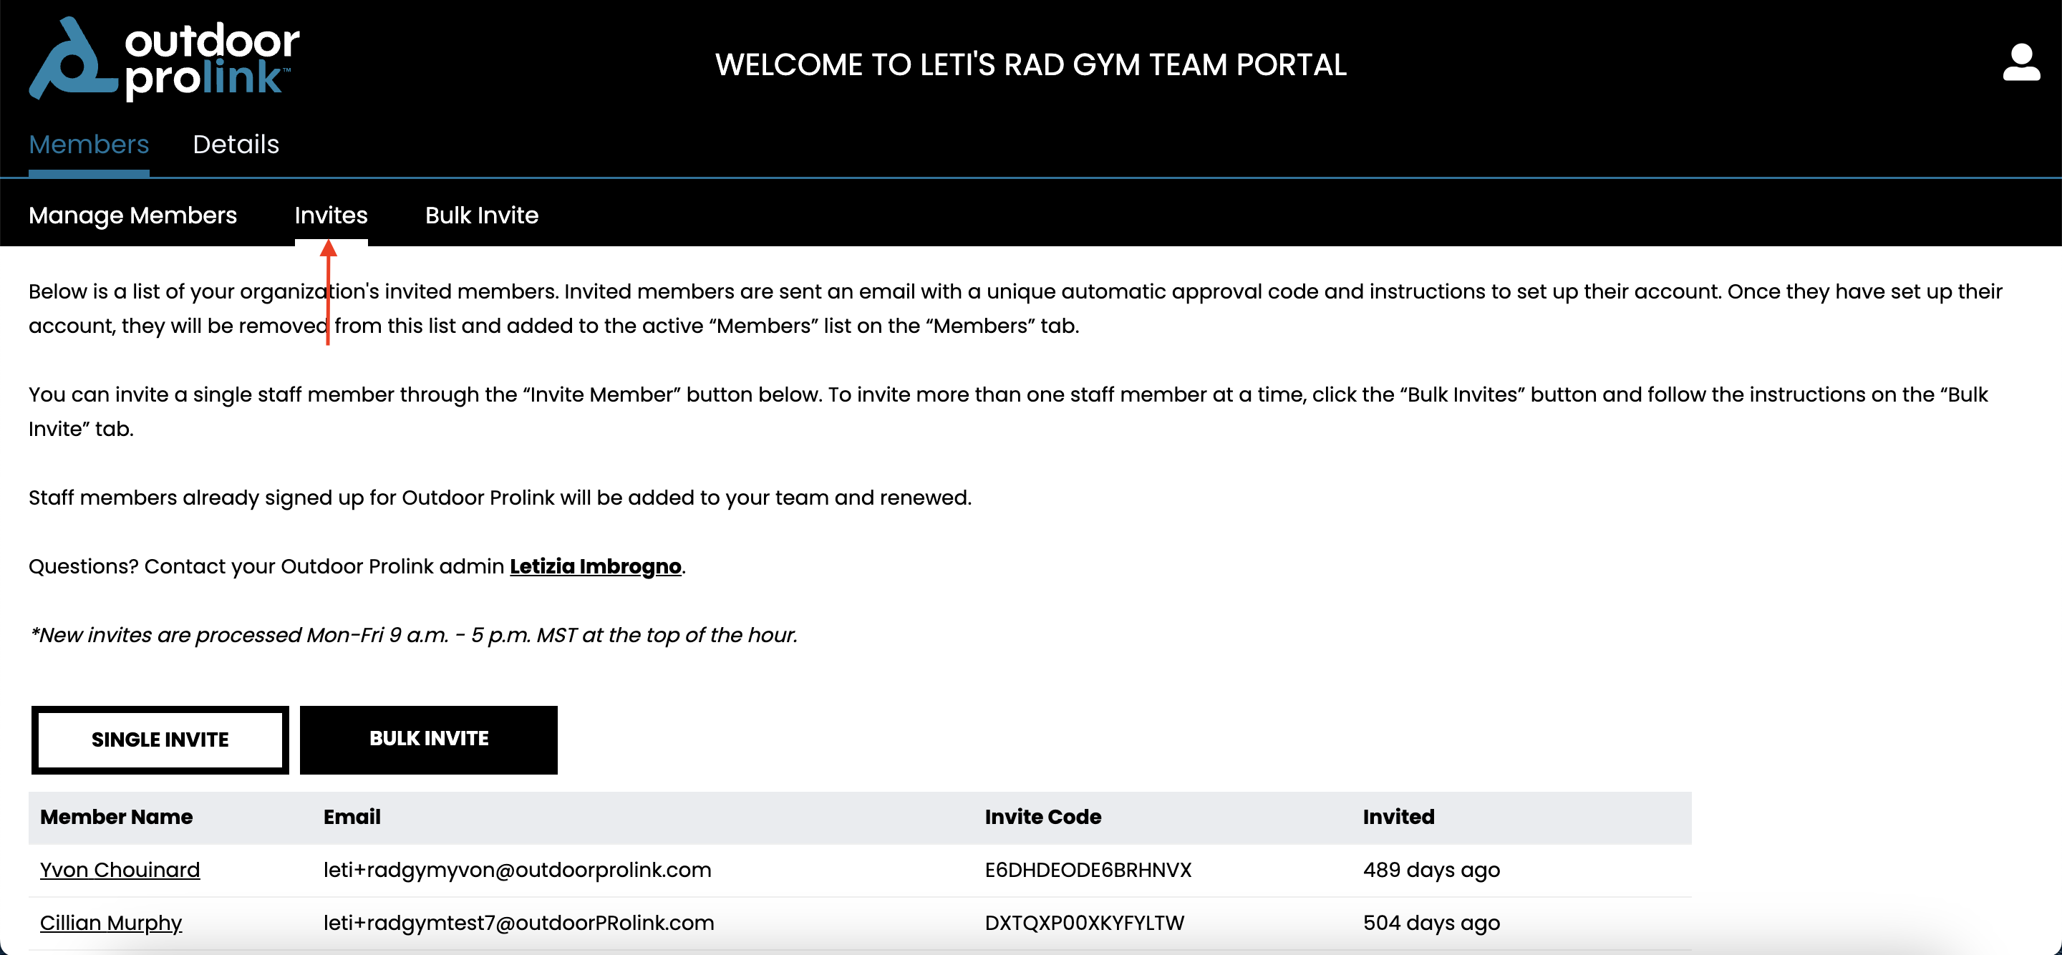Click the BULK INVITE button

tap(428, 740)
